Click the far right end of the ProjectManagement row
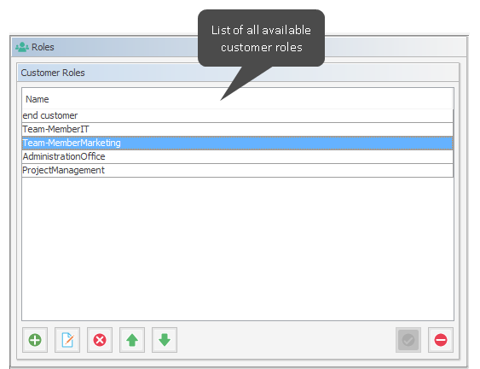 pos(447,170)
